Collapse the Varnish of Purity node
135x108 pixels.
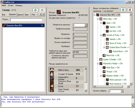click(101, 35)
